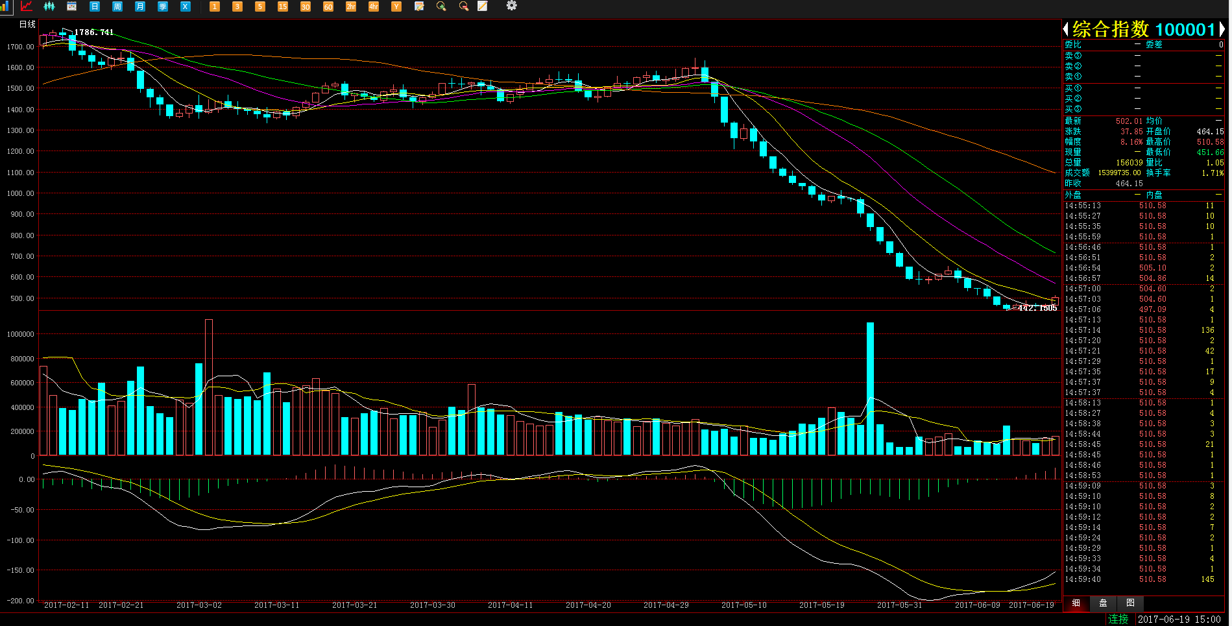1232x626 pixels.
Task: Click the blue X period icon
Action: coord(186,6)
